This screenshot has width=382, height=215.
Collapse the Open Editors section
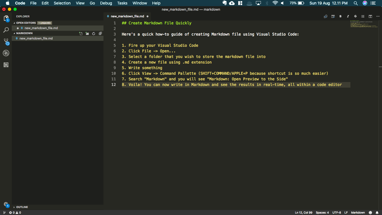click(x=26, y=23)
